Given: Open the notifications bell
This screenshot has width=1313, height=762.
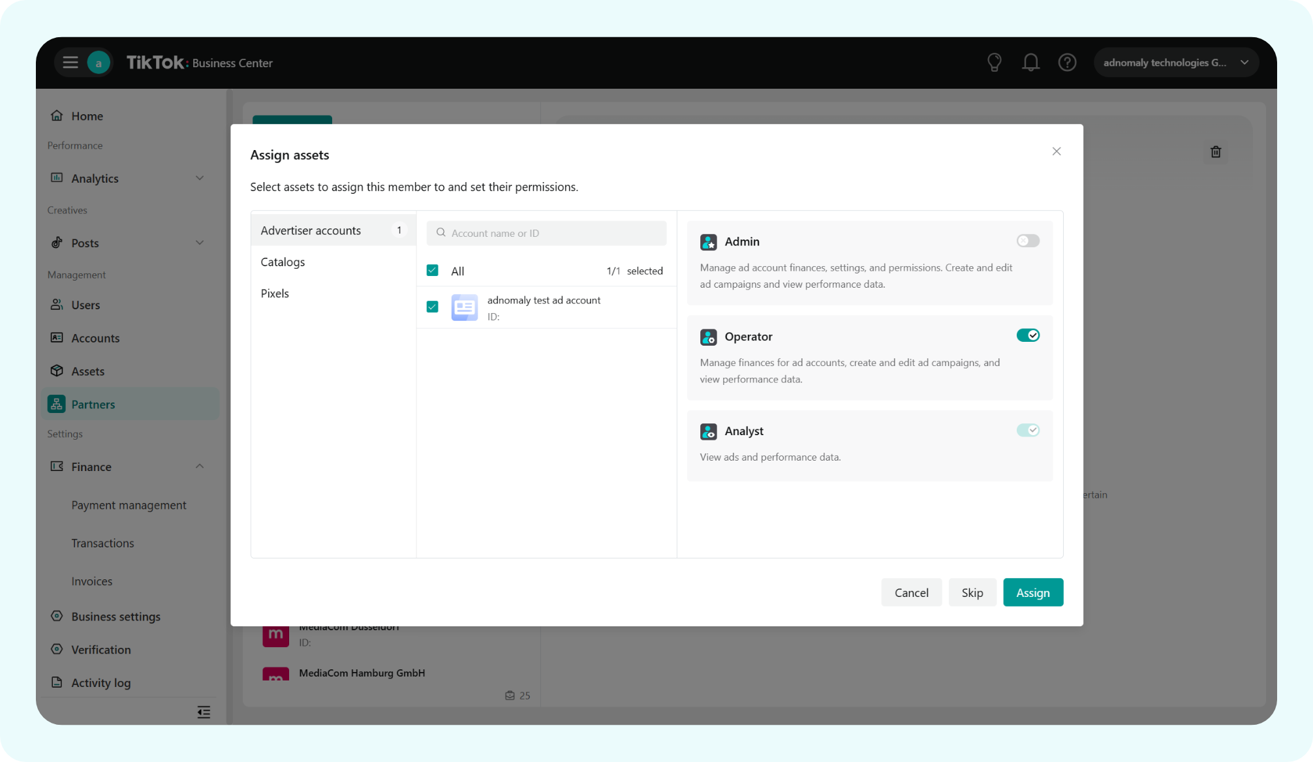Looking at the screenshot, I should tap(1030, 63).
